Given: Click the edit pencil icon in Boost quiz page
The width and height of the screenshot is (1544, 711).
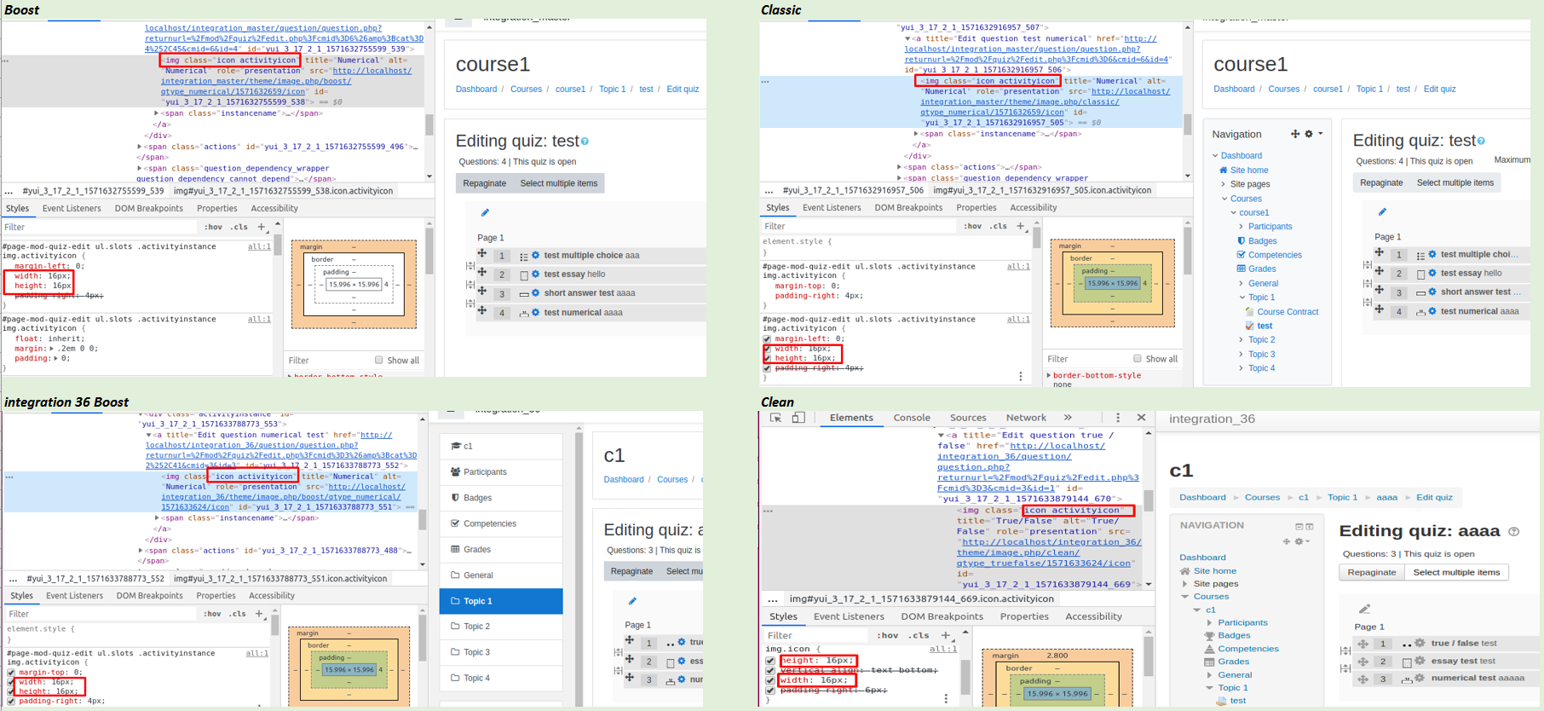Looking at the screenshot, I should pos(485,212).
